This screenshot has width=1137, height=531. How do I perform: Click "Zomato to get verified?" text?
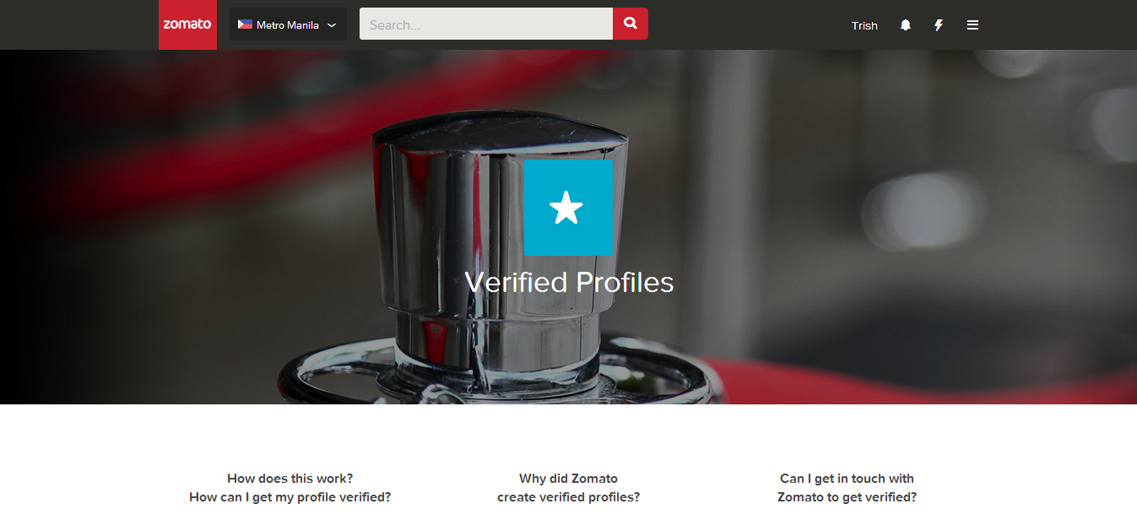tap(847, 497)
